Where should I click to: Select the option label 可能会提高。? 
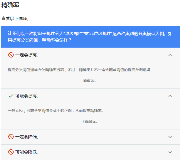pyautogui.click(x=27, y=96)
